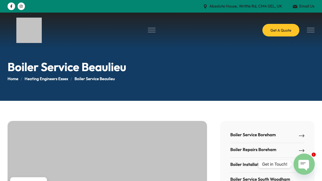
Task: Expand Boiler Repairs Boreham entry
Action: pyautogui.click(x=253, y=150)
